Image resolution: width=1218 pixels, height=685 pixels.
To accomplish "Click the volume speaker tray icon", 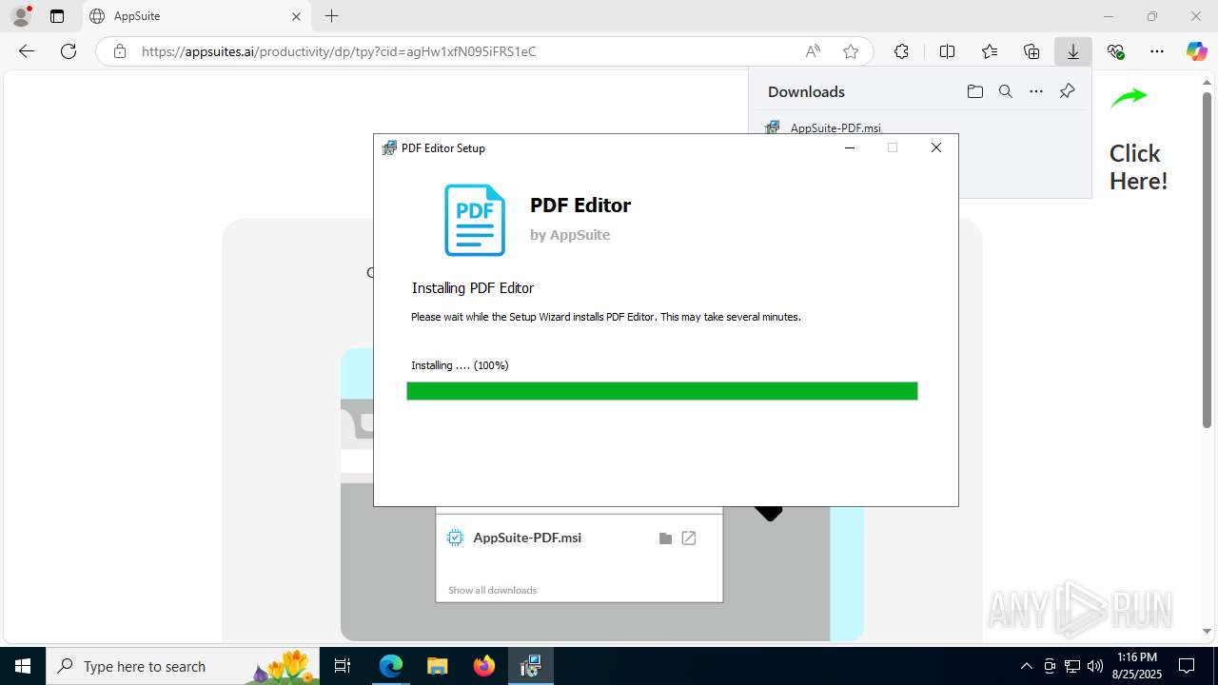I will (x=1095, y=666).
